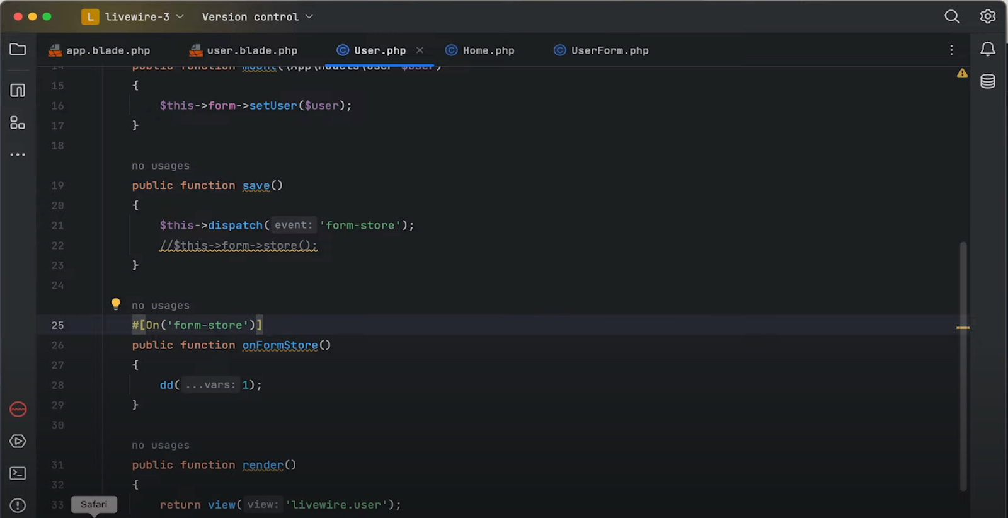Open IDE settings gear
Image resolution: width=1008 pixels, height=518 pixels.
[x=988, y=16]
